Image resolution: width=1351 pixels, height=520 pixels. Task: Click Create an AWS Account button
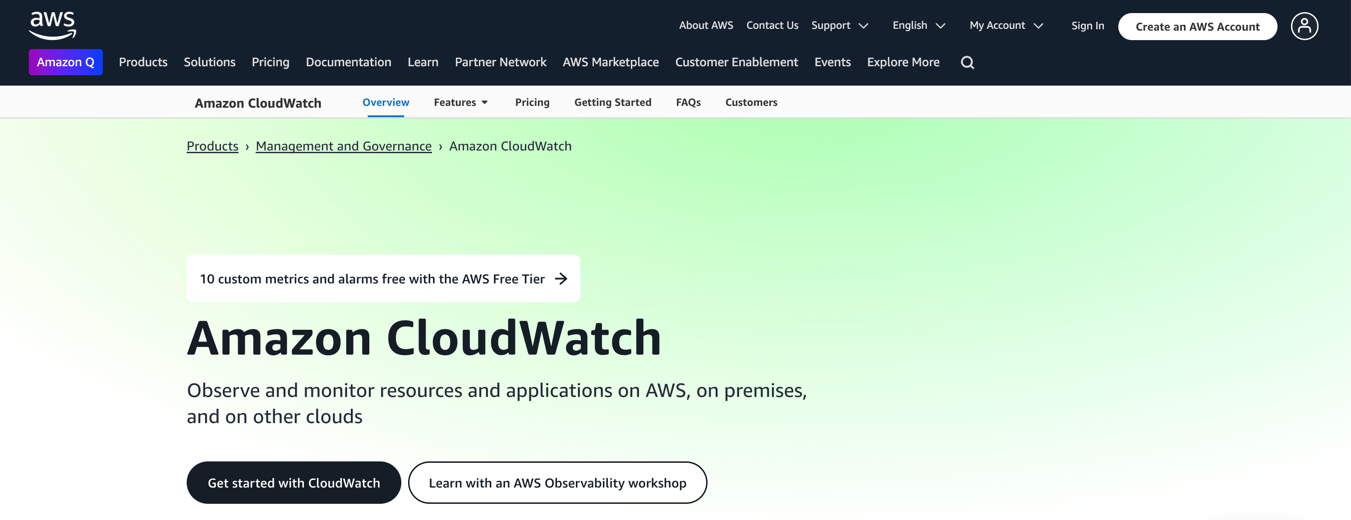tap(1197, 27)
